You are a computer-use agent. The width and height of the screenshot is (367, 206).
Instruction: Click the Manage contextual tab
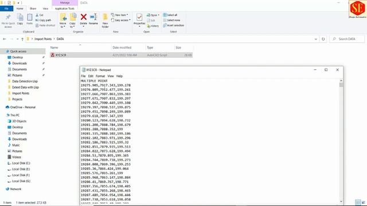click(65, 3)
